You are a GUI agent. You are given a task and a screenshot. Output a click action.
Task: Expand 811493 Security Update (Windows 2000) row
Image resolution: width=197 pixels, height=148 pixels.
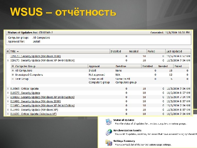point(8,101)
